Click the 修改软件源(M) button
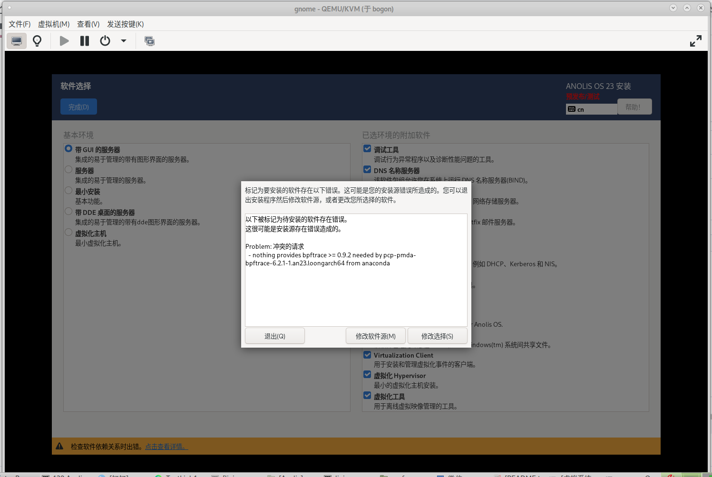This screenshot has height=477, width=712. 375,336
